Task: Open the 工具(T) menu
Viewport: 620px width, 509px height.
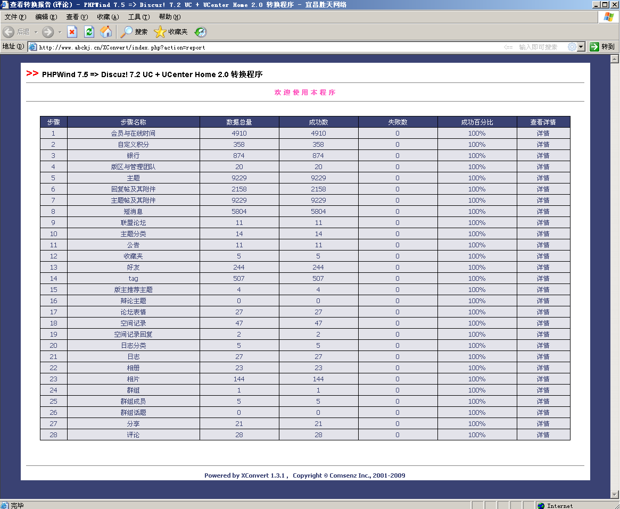Action: point(139,17)
